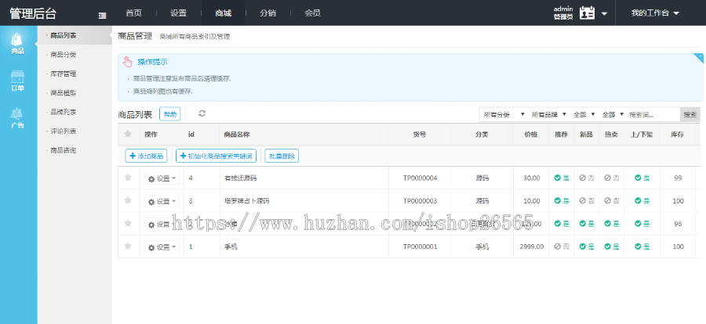Toggle 上/下架 status for 塔罗牌占卜源码

[x=642, y=201]
